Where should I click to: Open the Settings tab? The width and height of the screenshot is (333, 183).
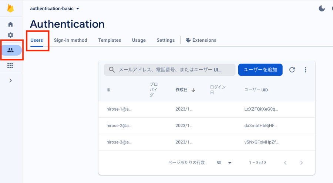click(165, 40)
